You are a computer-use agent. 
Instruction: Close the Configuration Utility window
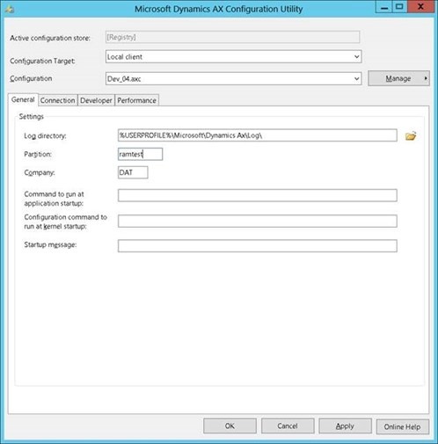420,7
